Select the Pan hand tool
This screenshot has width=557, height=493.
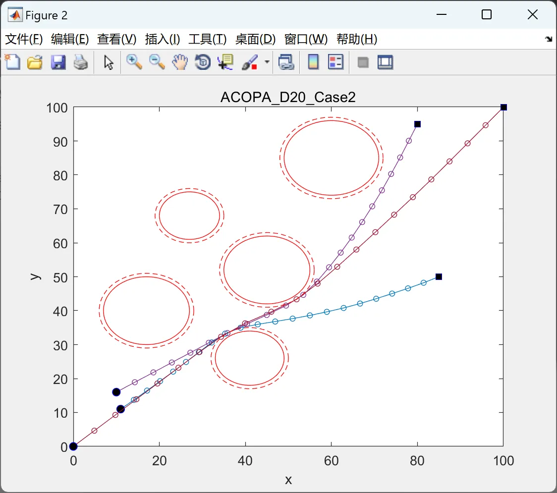[x=180, y=62]
